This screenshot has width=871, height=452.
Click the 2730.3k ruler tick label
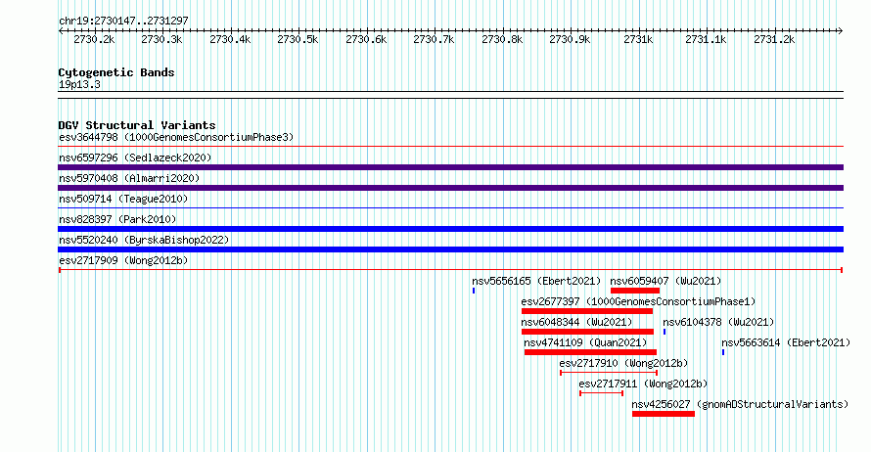(x=161, y=39)
